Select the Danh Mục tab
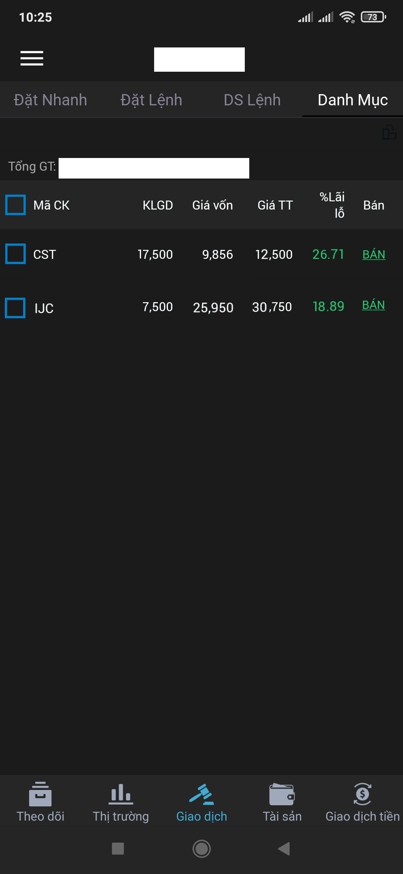The height and width of the screenshot is (874, 403). point(353,100)
